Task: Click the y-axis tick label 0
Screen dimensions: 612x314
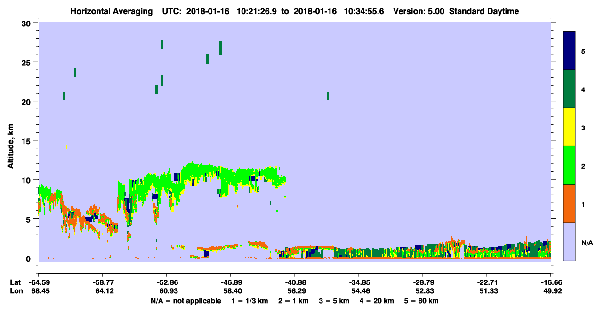Action: (x=29, y=258)
